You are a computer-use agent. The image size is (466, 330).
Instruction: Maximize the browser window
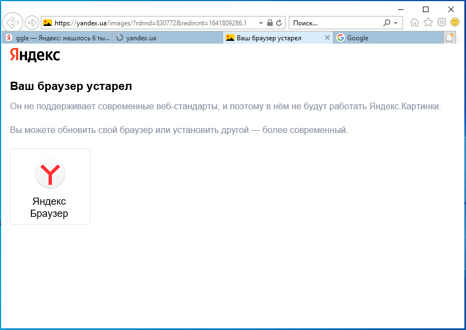pyautogui.click(x=426, y=9)
